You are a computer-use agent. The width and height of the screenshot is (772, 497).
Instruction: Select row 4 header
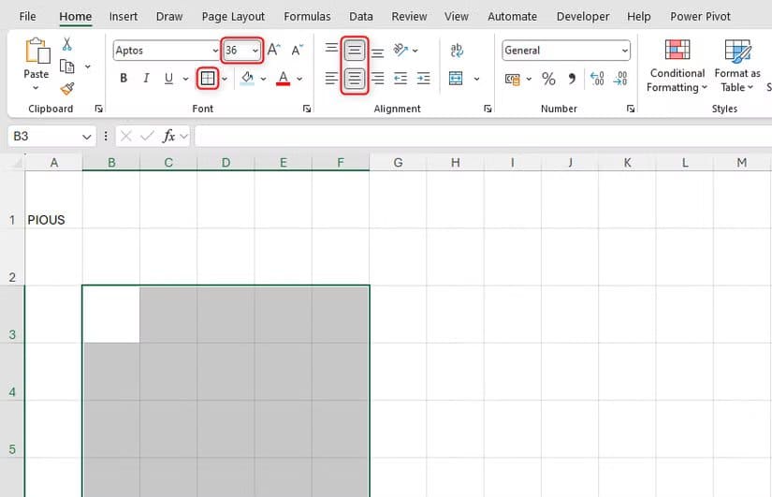click(12, 372)
